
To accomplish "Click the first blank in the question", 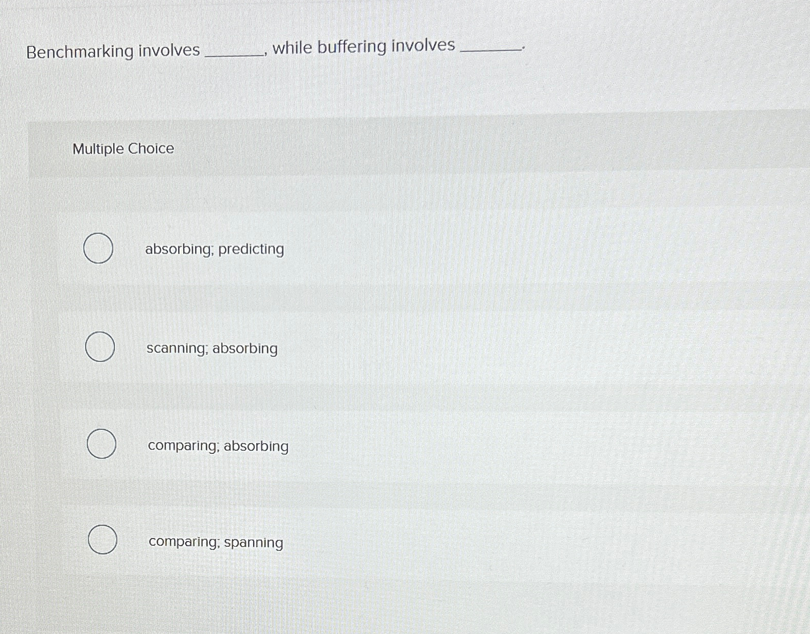I will point(235,51).
